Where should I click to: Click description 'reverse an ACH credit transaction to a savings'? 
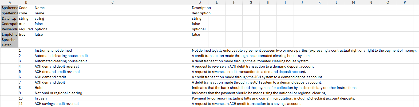[247, 104]
